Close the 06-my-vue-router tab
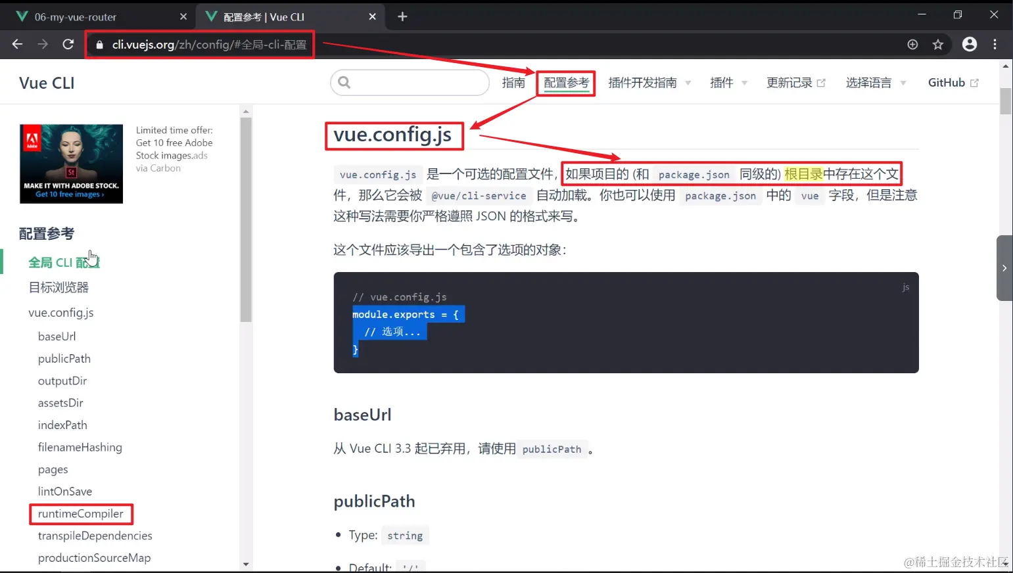 click(x=183, y=16)
